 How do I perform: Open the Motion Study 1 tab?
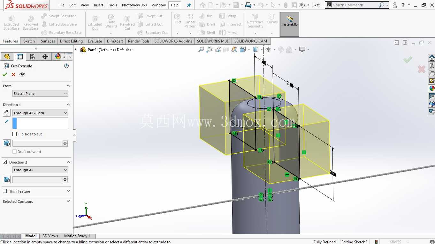point(77,236)
